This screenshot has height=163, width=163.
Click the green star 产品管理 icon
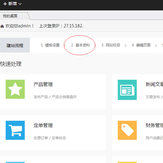pyautogui.click(x=15, y=89)
